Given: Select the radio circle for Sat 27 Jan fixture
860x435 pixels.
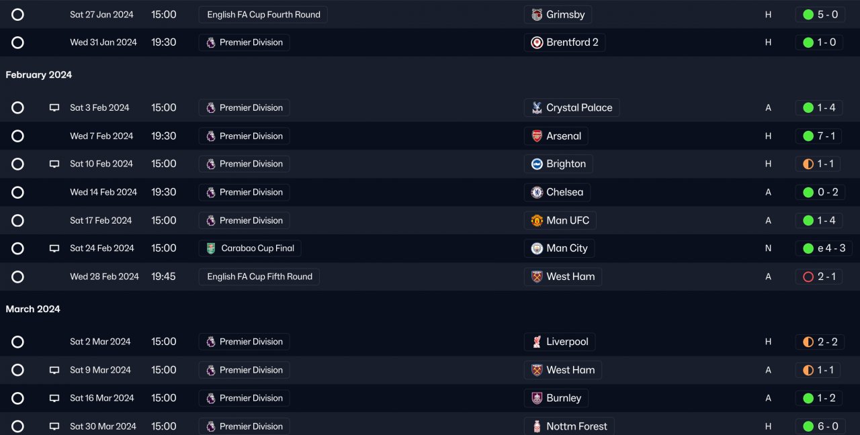Looking at the screenshot, I should [x=17, y=15].
